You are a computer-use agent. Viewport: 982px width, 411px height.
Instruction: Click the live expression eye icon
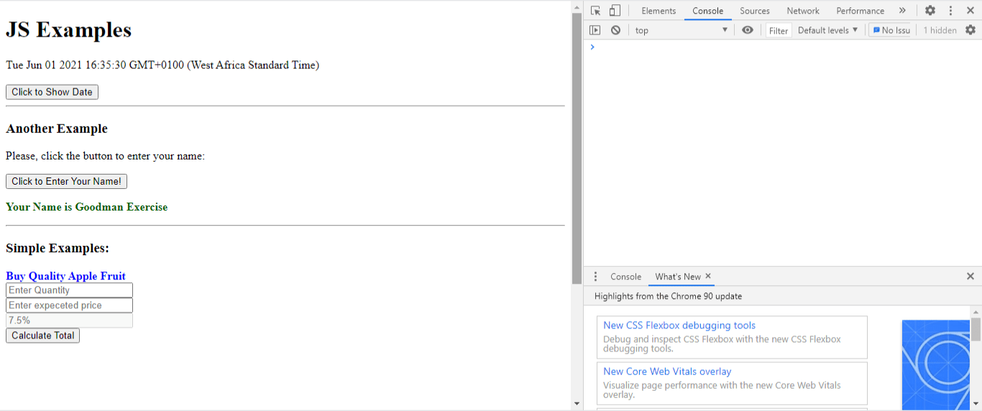pyautogui.click(x=748, y=30)
